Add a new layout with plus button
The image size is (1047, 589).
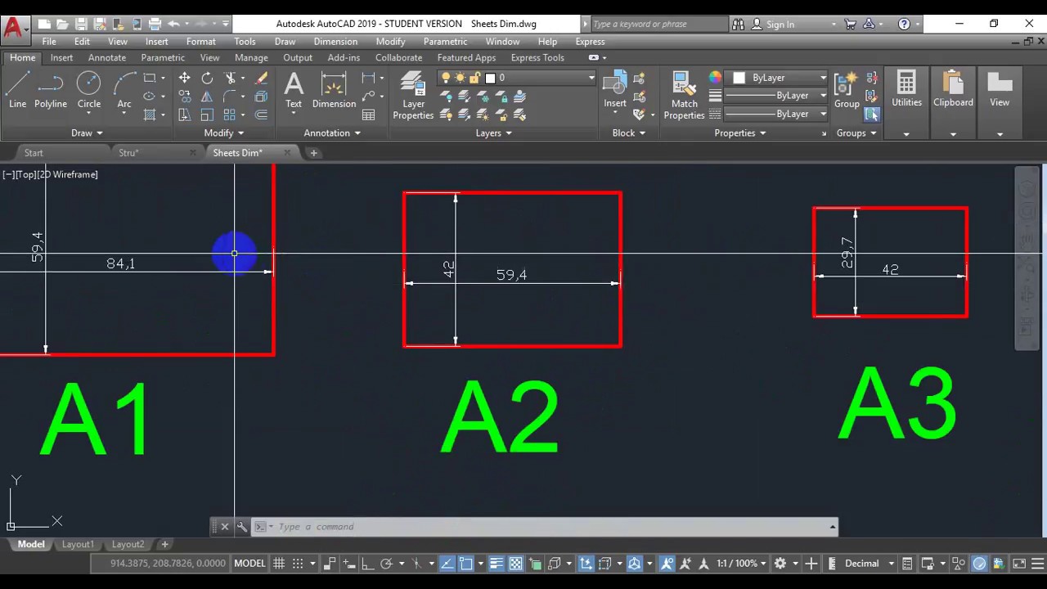point(164,544)
